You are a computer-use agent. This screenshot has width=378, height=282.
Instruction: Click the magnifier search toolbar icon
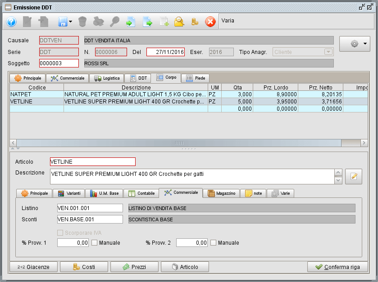click(115, 22)
